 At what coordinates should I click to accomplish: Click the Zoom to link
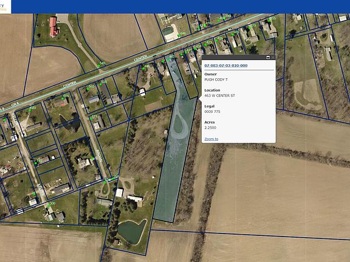[211, 139]
